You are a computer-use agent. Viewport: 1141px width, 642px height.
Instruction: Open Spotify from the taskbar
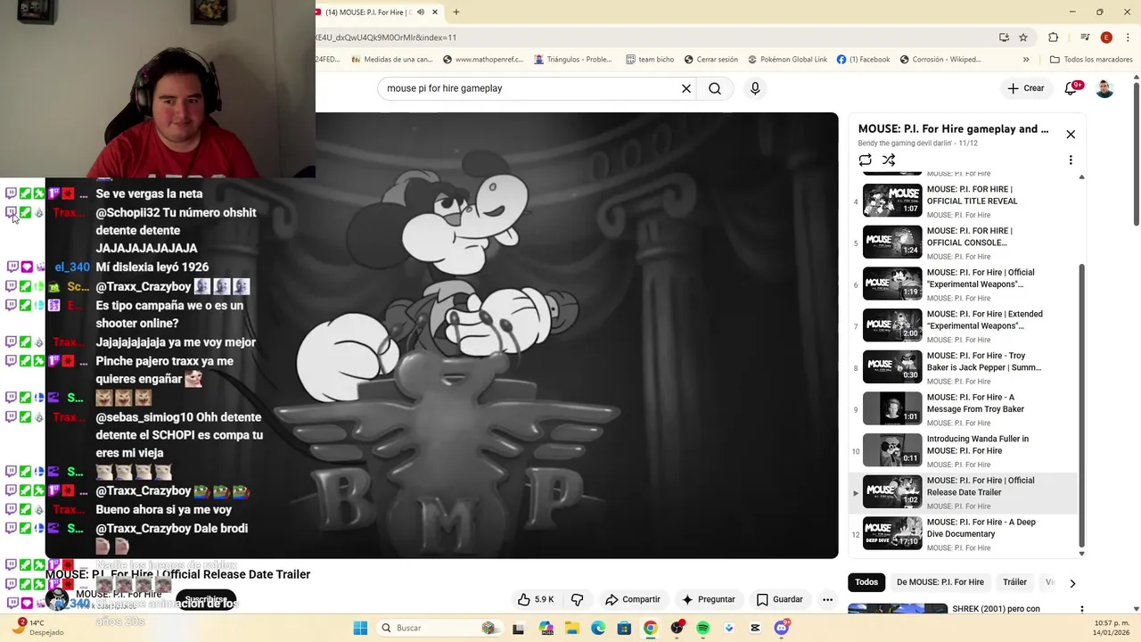pos(702,628)
